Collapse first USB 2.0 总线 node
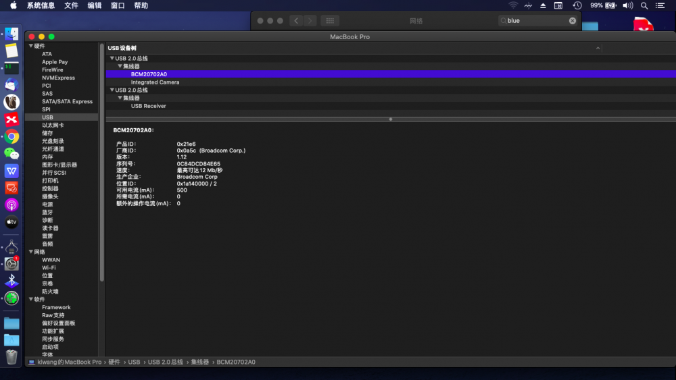Screen dimensions: 676x380 pos(112,58)
